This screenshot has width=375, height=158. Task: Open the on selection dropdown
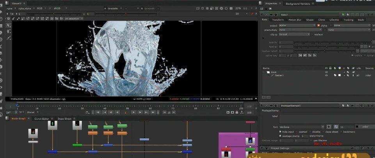coord(74,18)
